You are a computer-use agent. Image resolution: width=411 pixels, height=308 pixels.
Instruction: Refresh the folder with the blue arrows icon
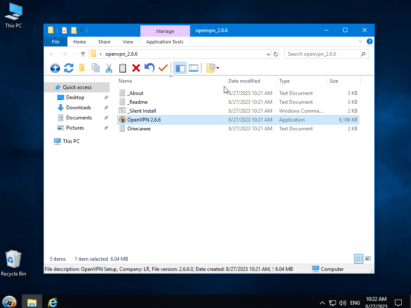tap(69, 68)
